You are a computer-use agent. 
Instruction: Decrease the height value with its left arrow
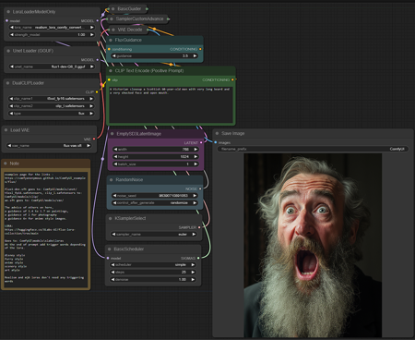pos(115,157)
